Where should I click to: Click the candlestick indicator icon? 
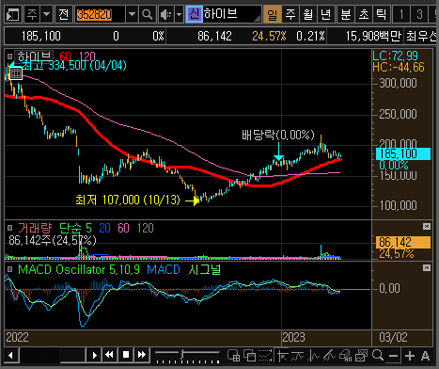pyautogui.click(x=313, y=356)
